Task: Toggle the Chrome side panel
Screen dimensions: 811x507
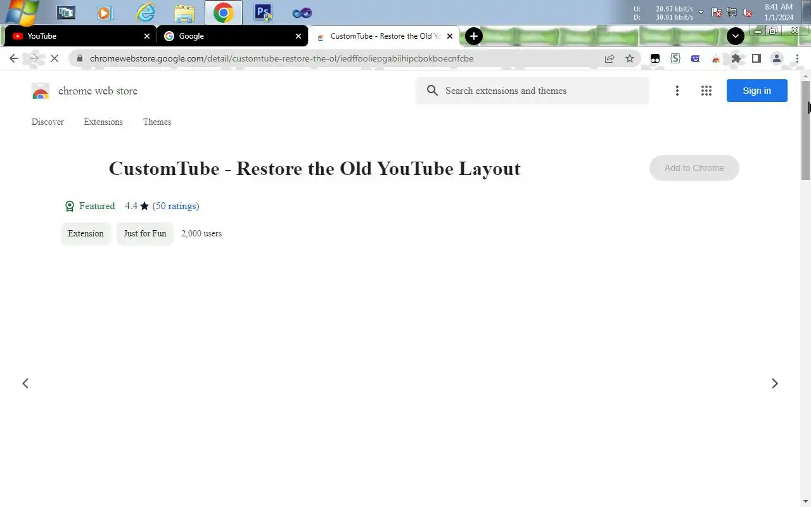Action: pyautogui.click(x=756, y=58)
